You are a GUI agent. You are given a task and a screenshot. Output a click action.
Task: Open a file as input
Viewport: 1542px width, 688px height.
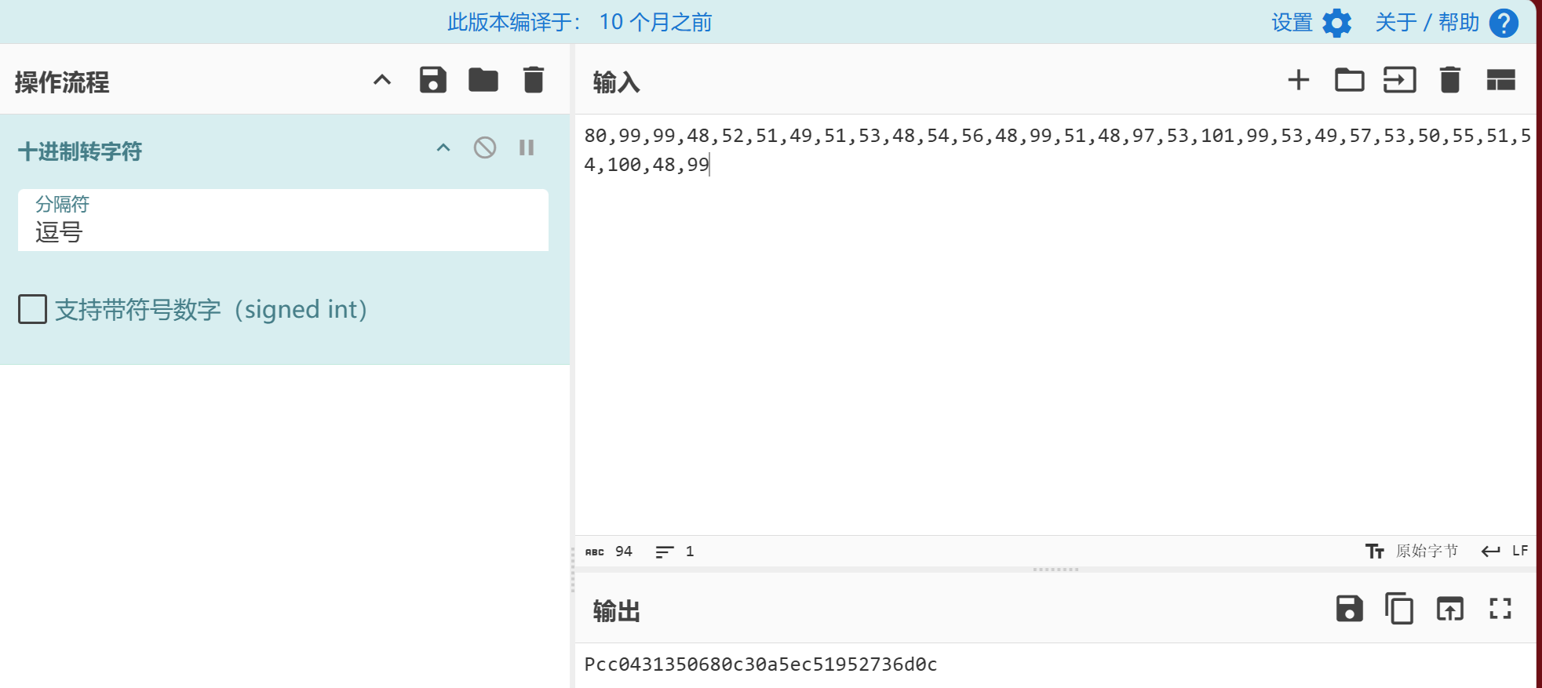click(1399, 80)
